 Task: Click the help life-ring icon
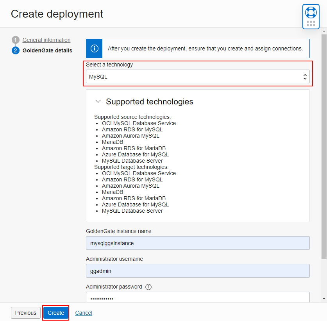(311, 12)
